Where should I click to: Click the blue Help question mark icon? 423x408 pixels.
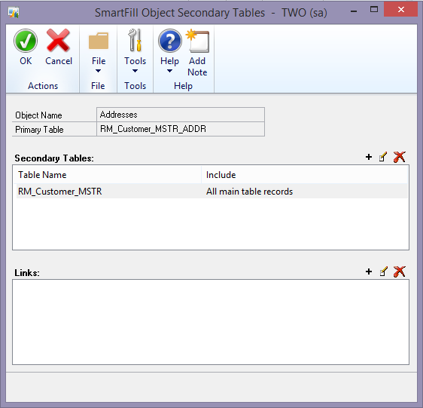[x=169, y=41]
